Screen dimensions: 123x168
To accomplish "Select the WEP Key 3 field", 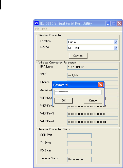I will click(x=93, y=114).
